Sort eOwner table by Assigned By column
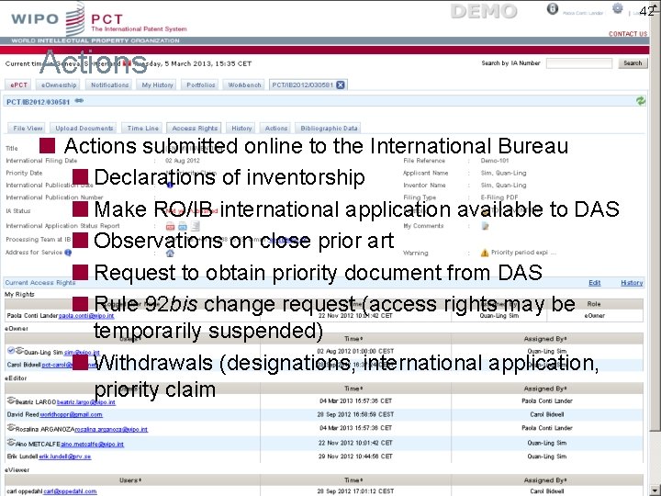 tap(545, 339)
